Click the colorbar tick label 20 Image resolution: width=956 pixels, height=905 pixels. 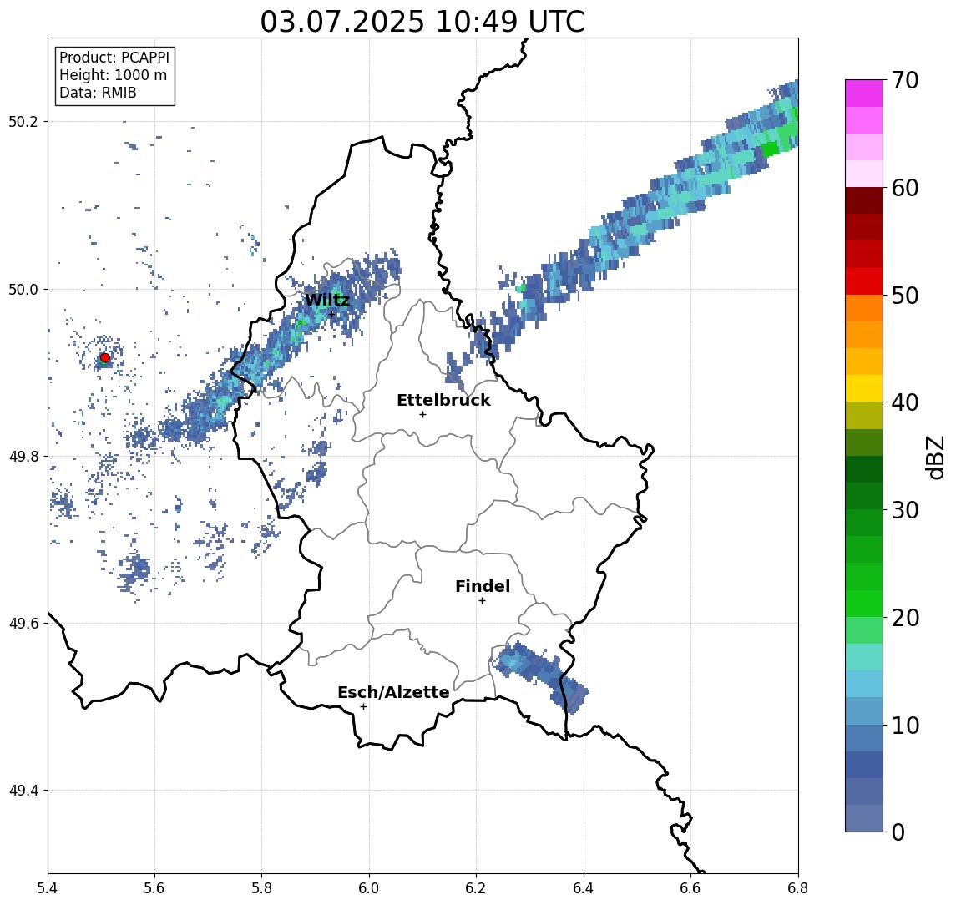point(905,618)
